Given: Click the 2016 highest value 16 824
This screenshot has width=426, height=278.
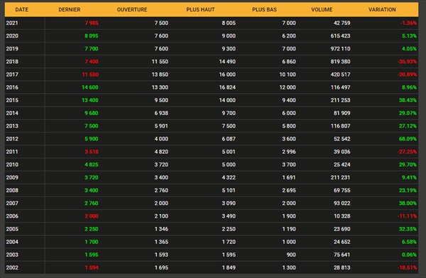Looking at the screenshot, I should 227,87.
